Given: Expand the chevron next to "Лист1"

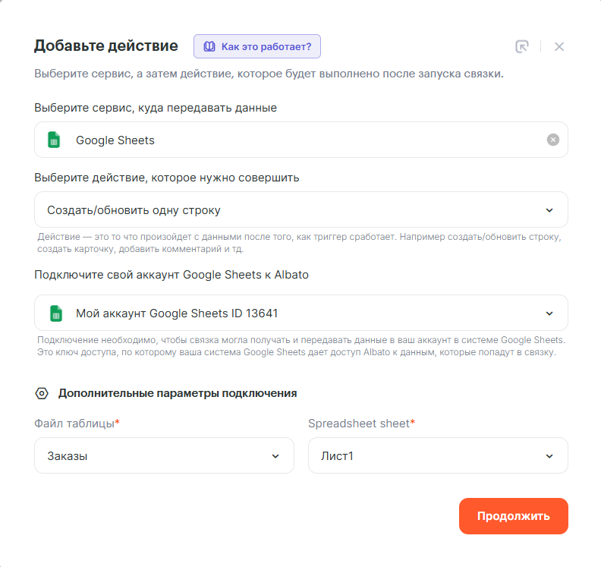Looking at the screenshot, I should 549,456.
